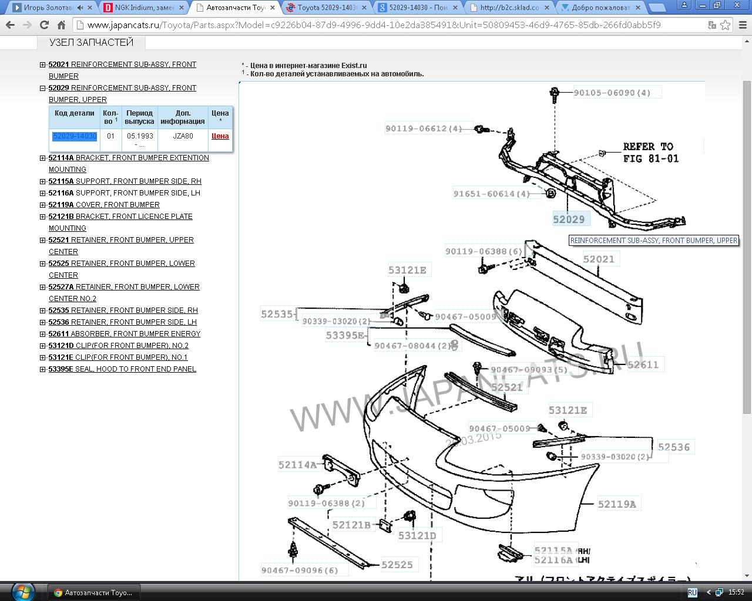The height and width of the screenshot is (601, 752).
Task: Click part label 52119A in the diagram
Action: click(x=617, y=504)
